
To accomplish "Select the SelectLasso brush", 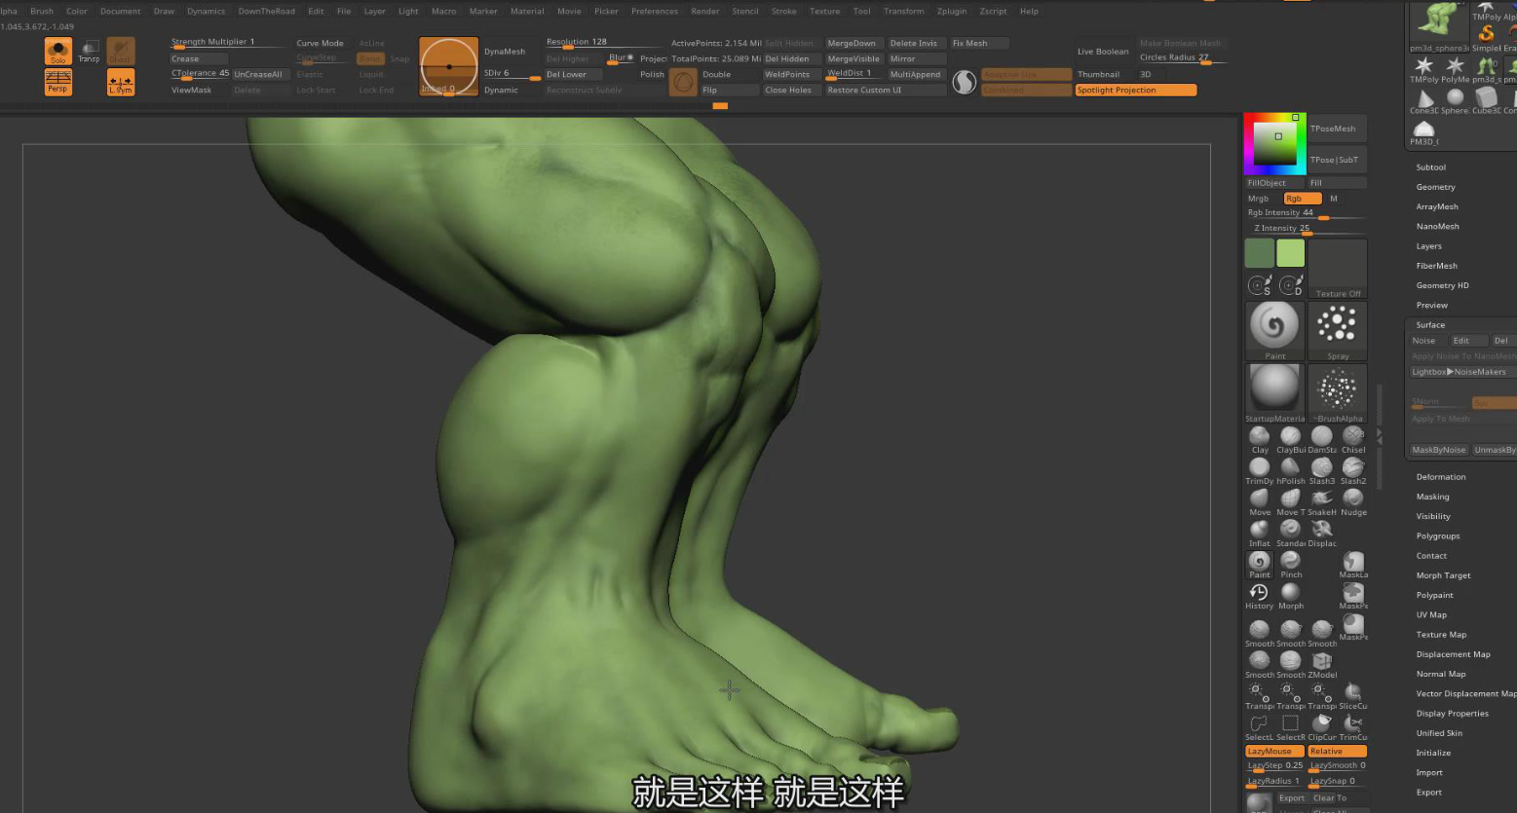I will [x=1260, y=727].
